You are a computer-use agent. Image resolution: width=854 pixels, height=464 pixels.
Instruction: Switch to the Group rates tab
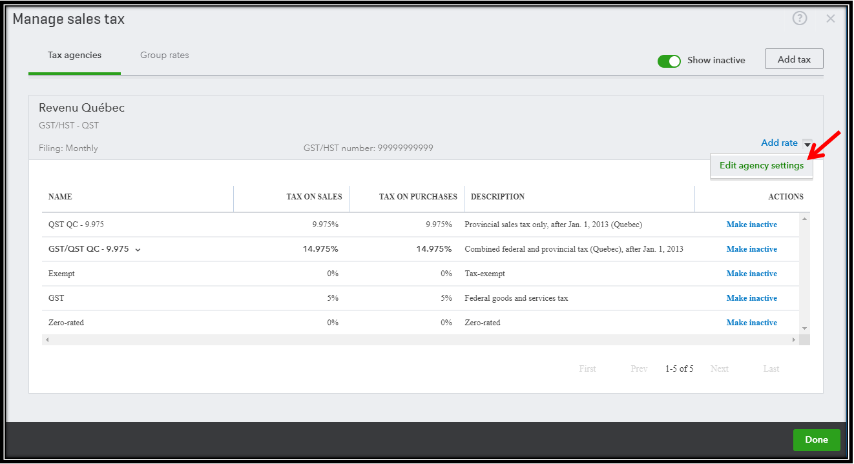pos(165,55)
